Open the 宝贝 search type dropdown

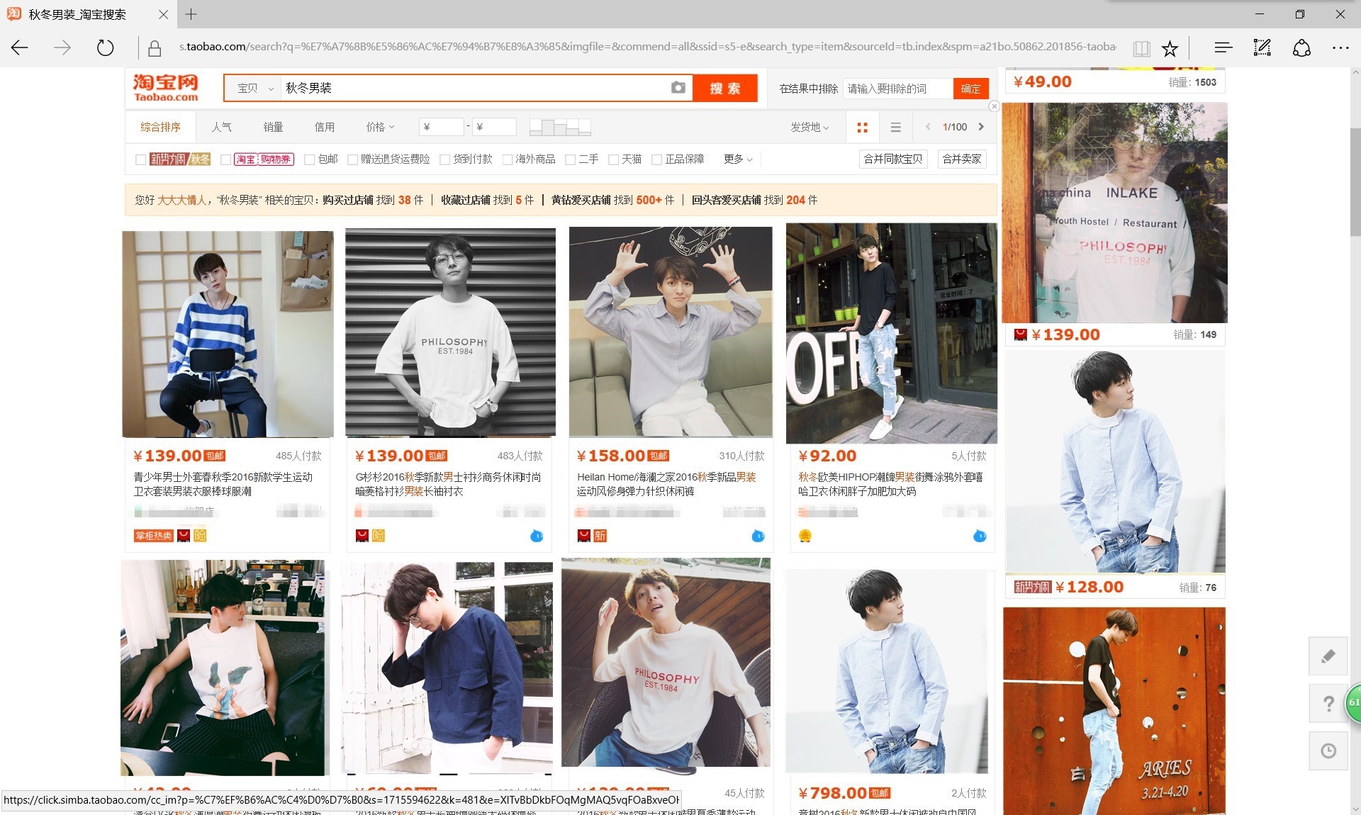(x=254, y=89)
